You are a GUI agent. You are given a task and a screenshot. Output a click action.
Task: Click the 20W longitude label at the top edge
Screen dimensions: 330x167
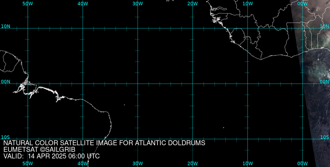[x=193, y=4]
